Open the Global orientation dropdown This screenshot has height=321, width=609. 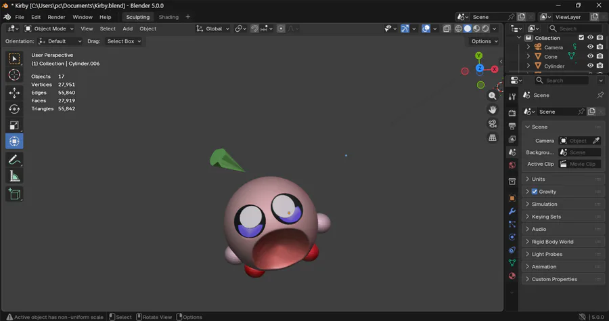[213, 28]
